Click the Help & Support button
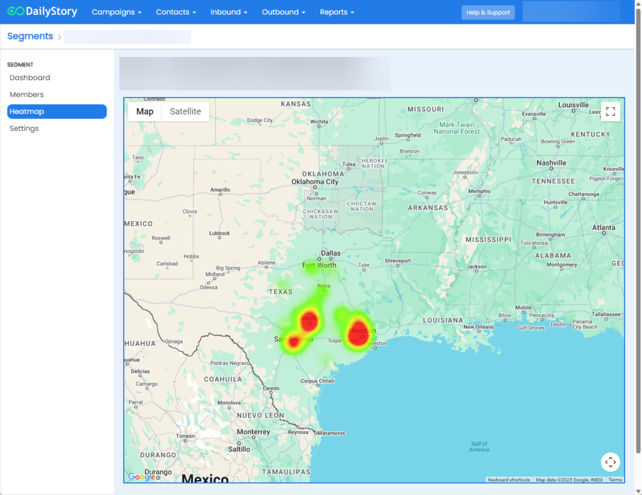This screenshot has width=642, height=495. (x=488, y=13)
